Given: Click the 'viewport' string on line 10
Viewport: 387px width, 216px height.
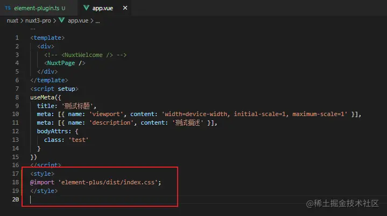Looking at the screenshot, I should [x=106, y=114].
